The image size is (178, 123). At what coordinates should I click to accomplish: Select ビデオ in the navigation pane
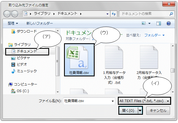(19, 65)
